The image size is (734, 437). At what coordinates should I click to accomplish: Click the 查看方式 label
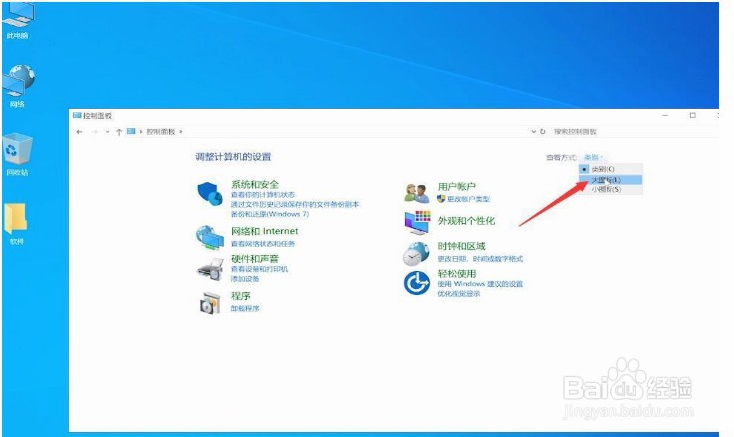(561, 157)
